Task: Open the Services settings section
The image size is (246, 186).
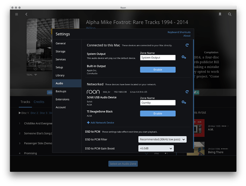Action: click(67, 60)
